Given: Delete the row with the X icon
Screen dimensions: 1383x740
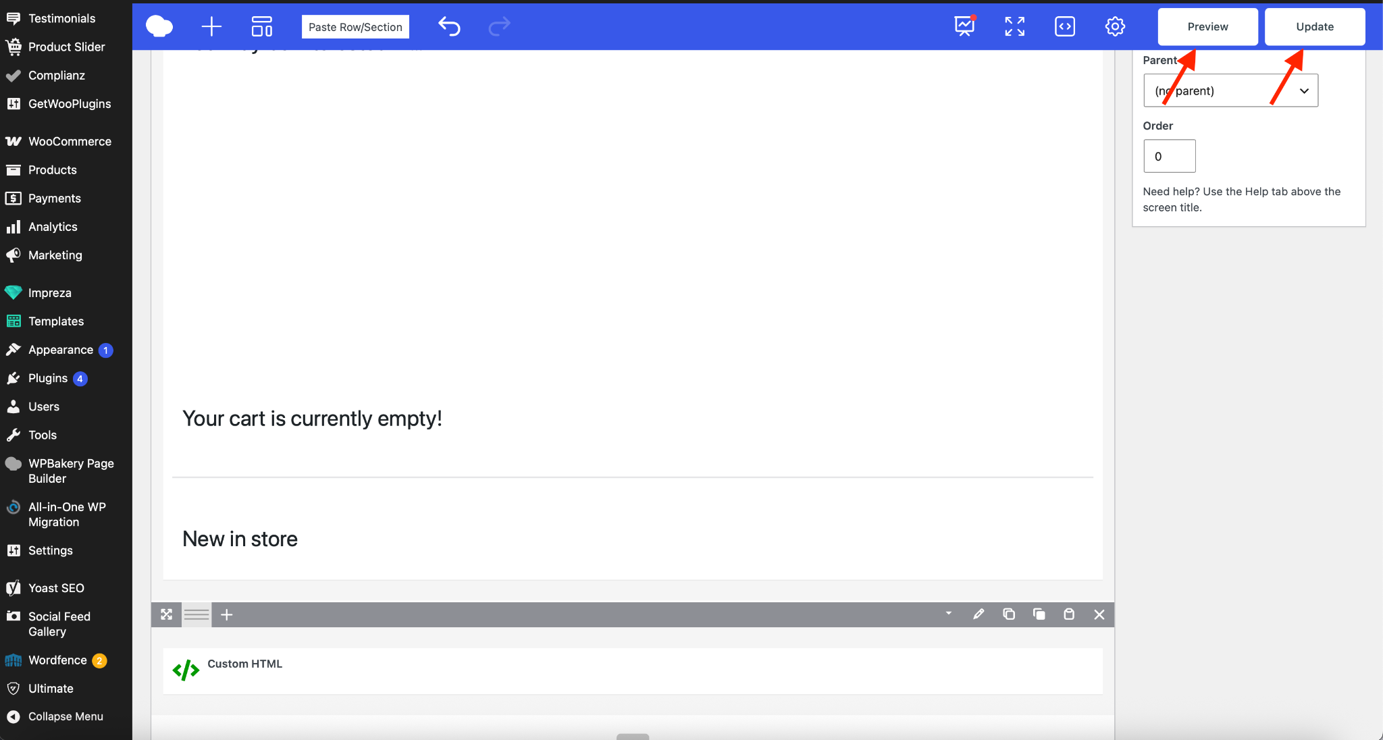Looking at the screenshot, I should [x=1099, y=614].
